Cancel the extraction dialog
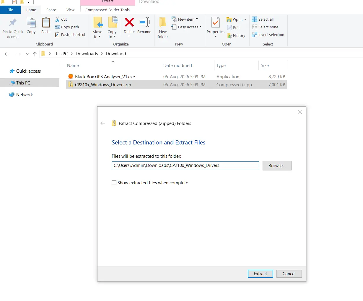Screen dimensions: 363x301 [x=289, y=274]
